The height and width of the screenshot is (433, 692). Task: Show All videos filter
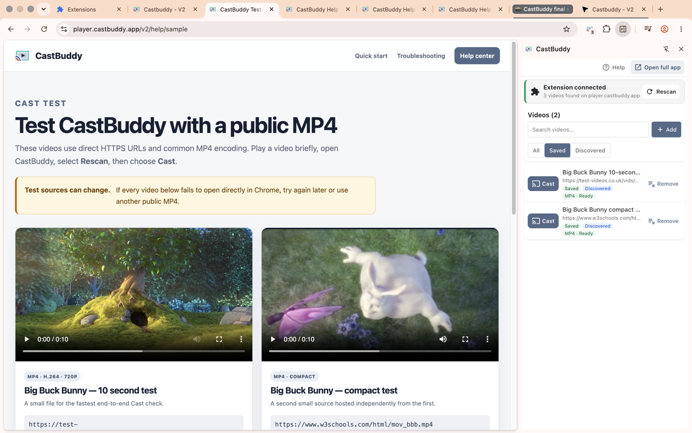coord(536,150)
